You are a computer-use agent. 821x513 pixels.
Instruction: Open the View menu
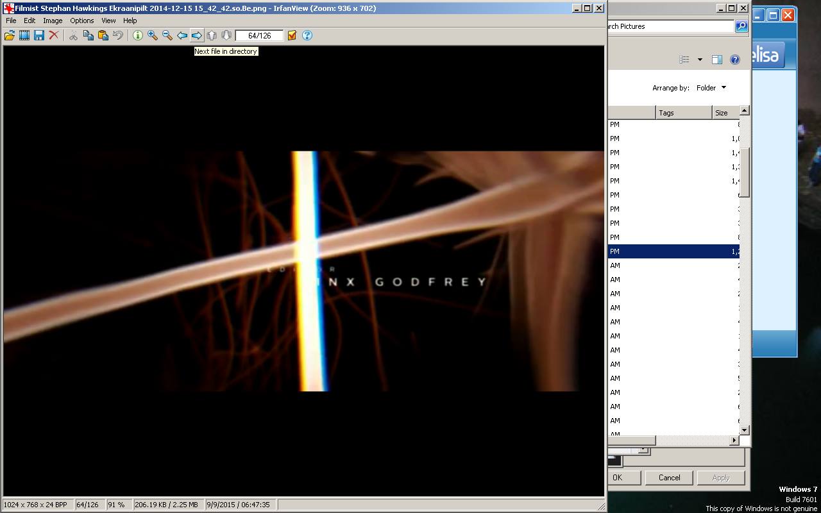click(108, 21)
